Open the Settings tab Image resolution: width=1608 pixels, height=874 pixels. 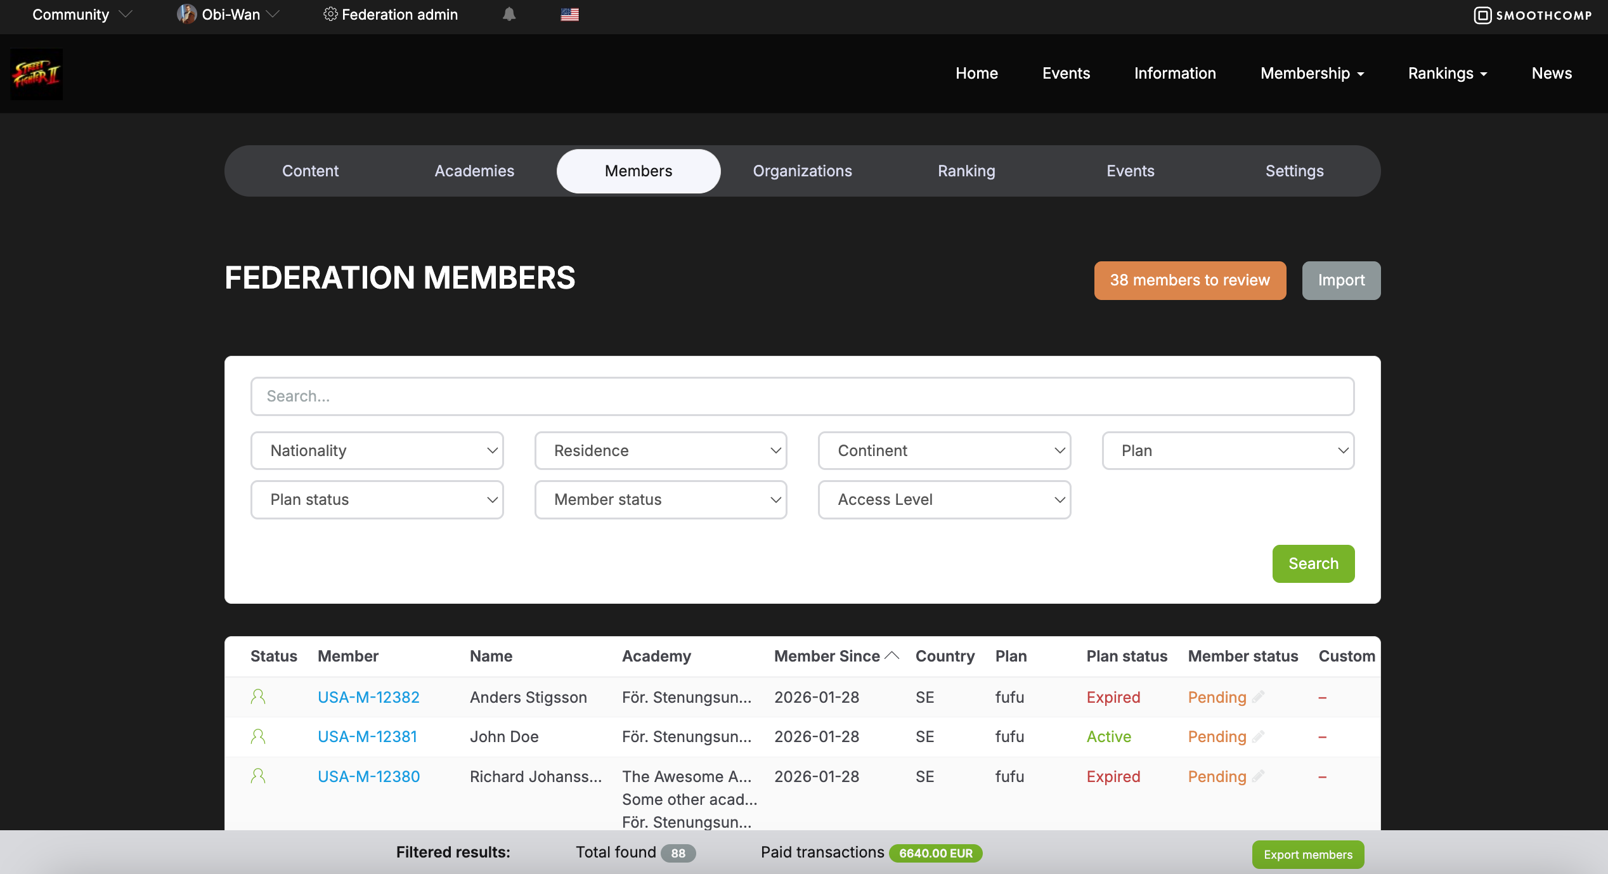point(1294,171)
